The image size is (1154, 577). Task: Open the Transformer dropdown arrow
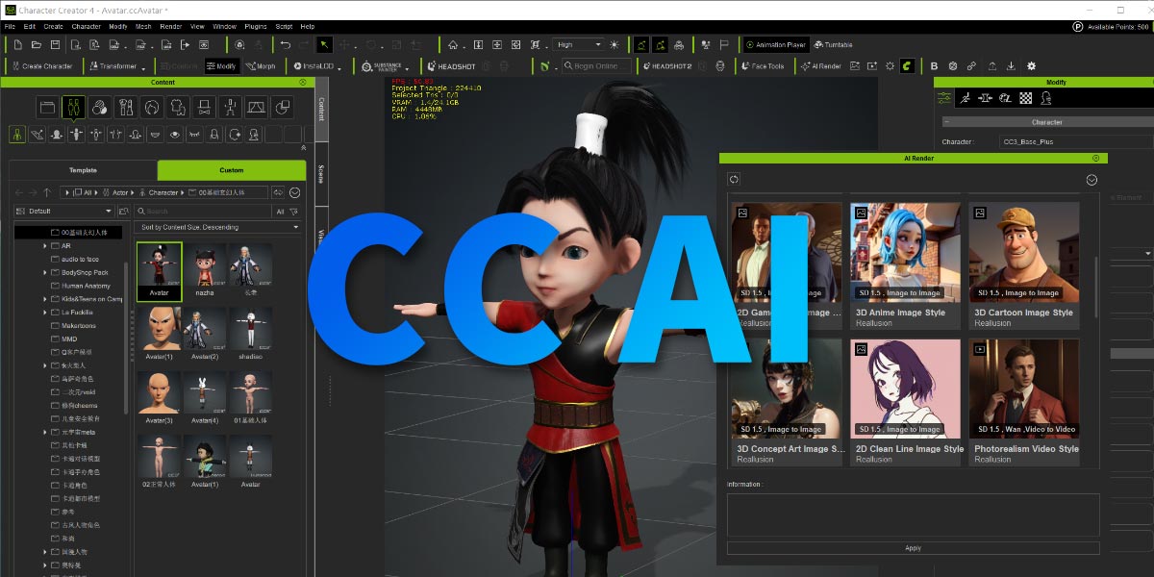tap(143, 67)
